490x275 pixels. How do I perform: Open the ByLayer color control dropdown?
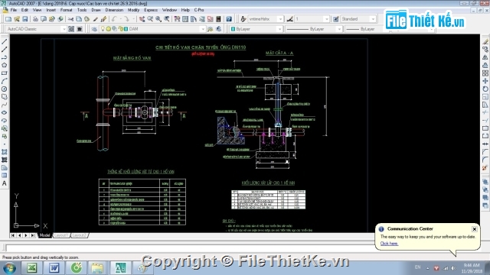pos(256,29)
